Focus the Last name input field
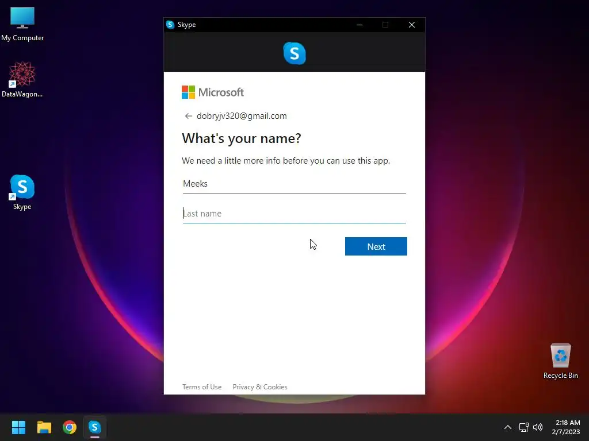 294,214
